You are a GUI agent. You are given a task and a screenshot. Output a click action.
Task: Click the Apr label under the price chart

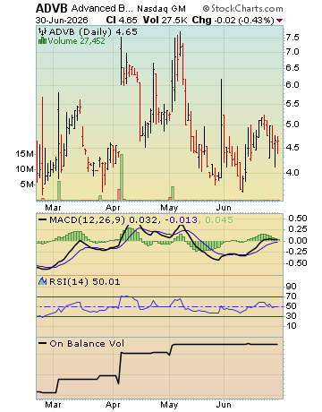point(113,208)
